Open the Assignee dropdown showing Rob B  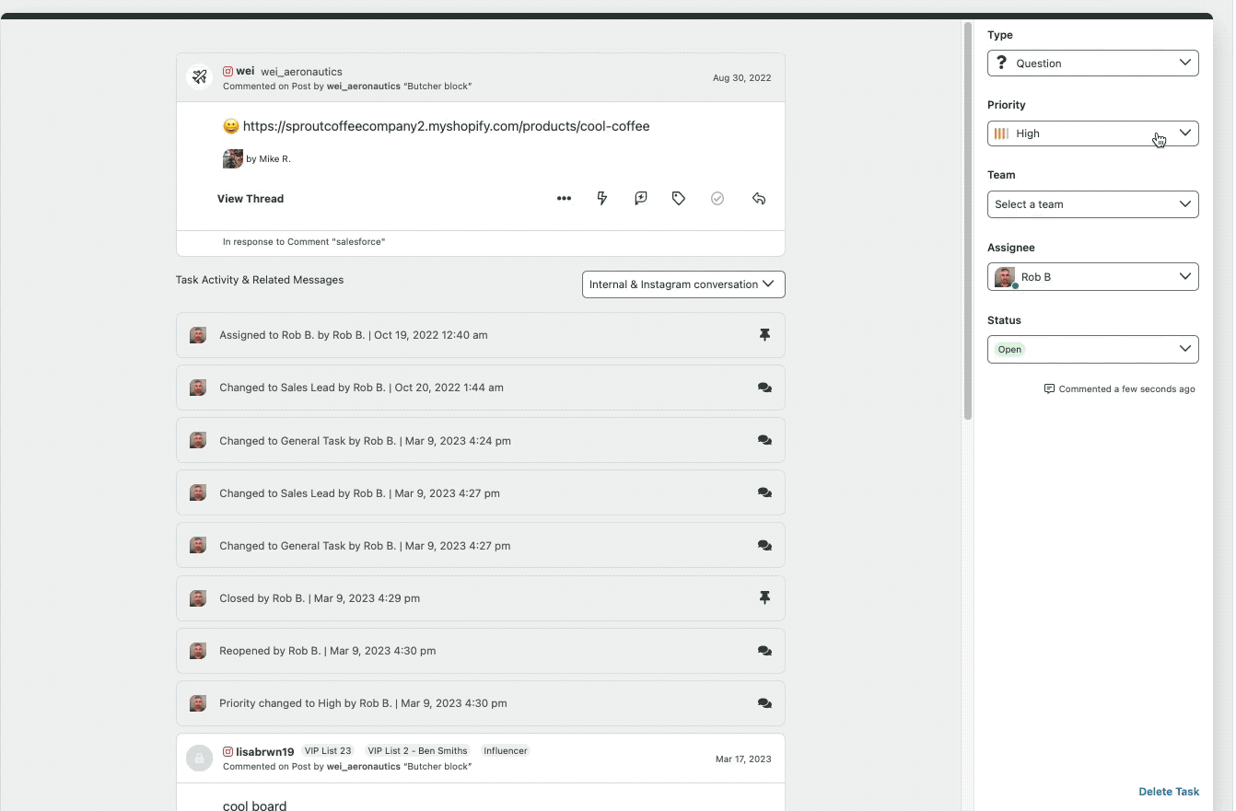click(1092, 277)
